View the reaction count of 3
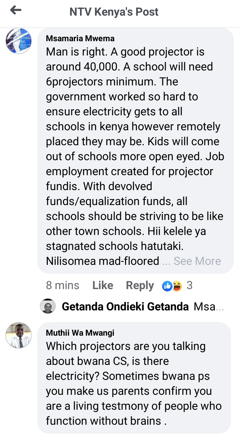The width and height of the screenshot is (239, 437). click(190, 285)
